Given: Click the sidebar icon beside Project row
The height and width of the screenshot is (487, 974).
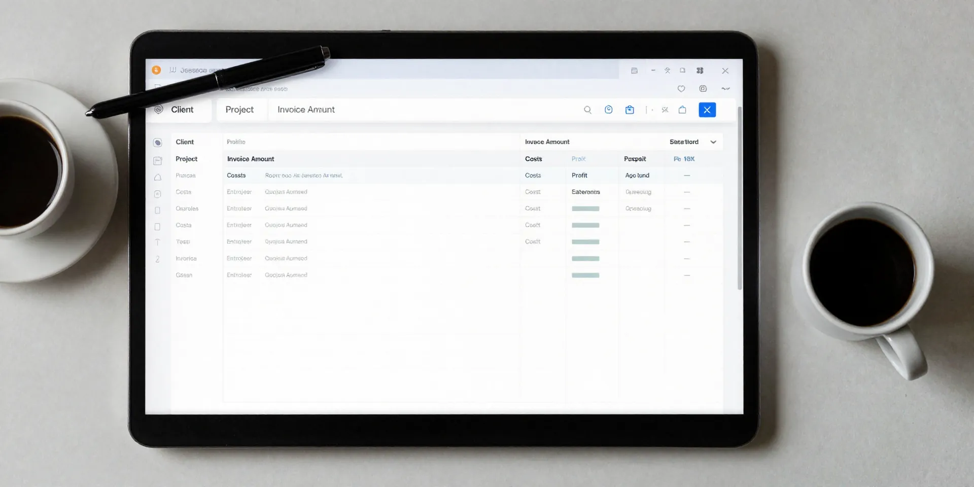Looking at the screenshot, I should [158, 161].
